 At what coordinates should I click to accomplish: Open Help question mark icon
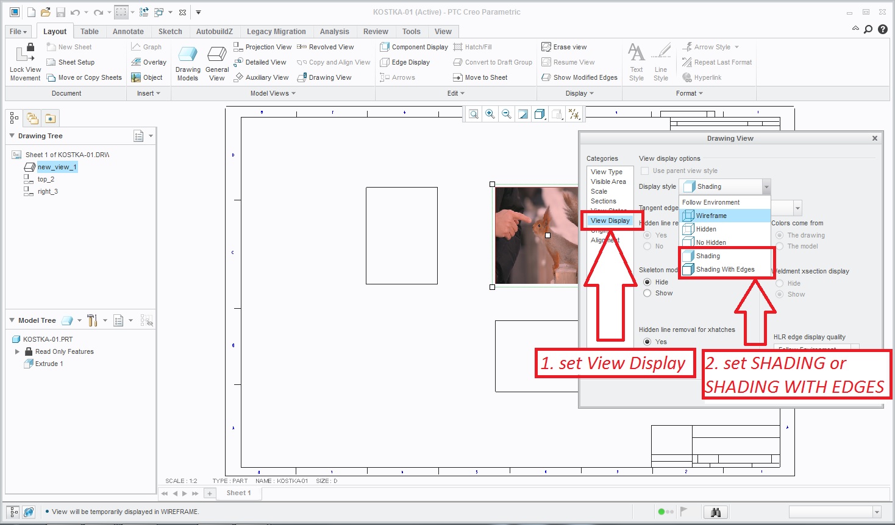click(x=883, y=29)
